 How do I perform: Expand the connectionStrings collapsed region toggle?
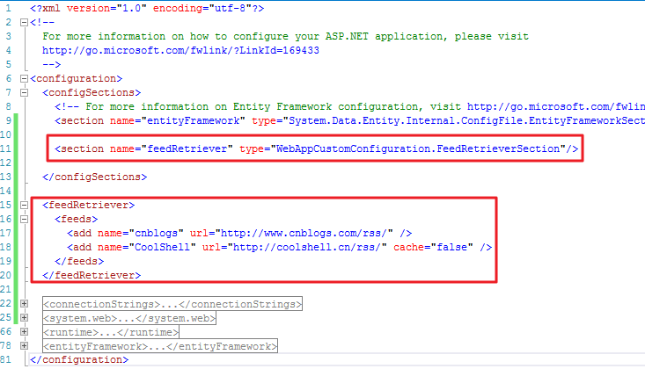25,304
